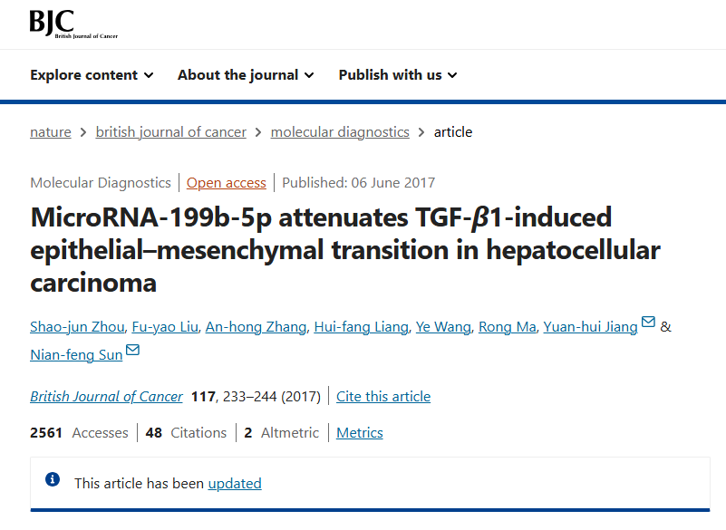Open the updated notice link
Viewport: 726px width, 530px height.
click(235, 484)
